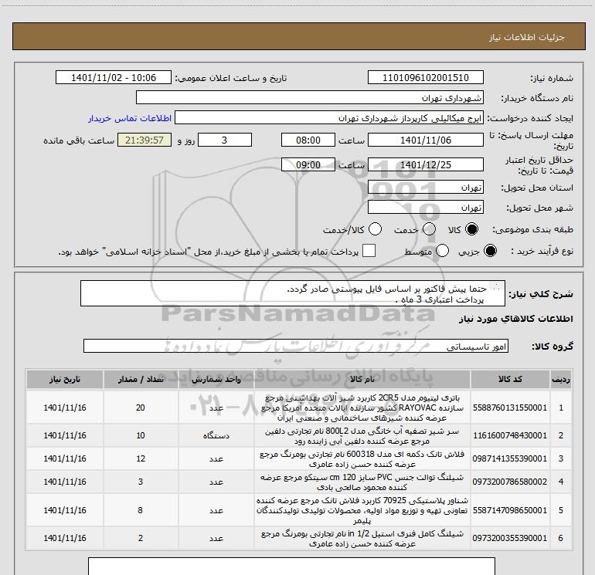Screen dimensions: 595x575
Task: Click the price validity date 1401/12/25 field
Action: [x=425, y=165]
